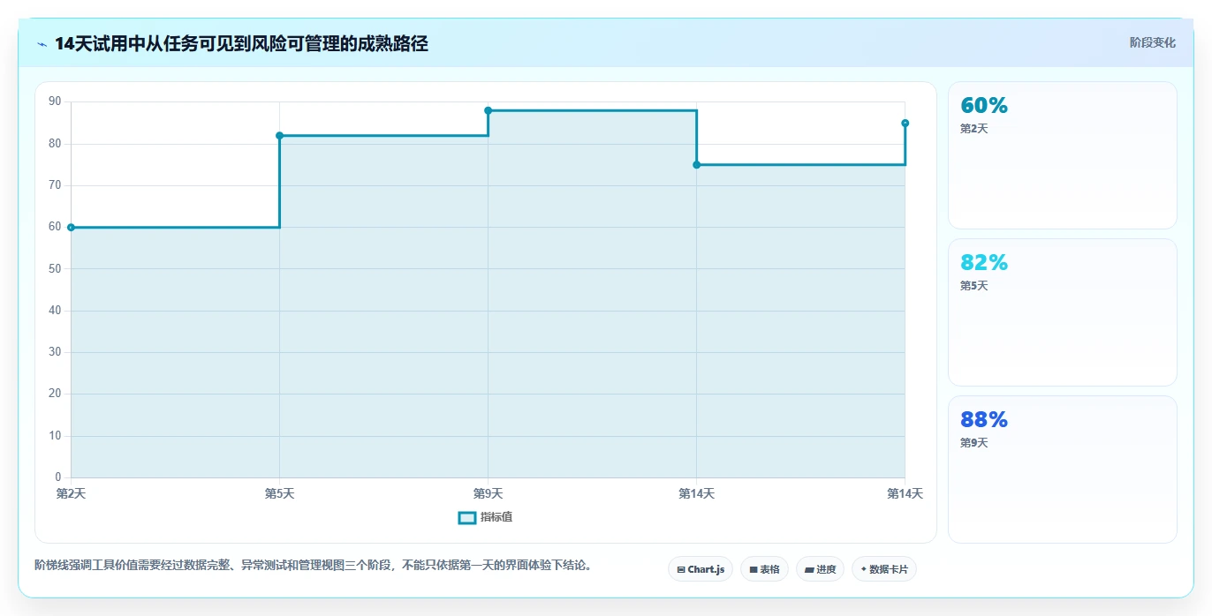Click the x-axis label 第2天
The image size is (1212, 616).
click(71, 493)
